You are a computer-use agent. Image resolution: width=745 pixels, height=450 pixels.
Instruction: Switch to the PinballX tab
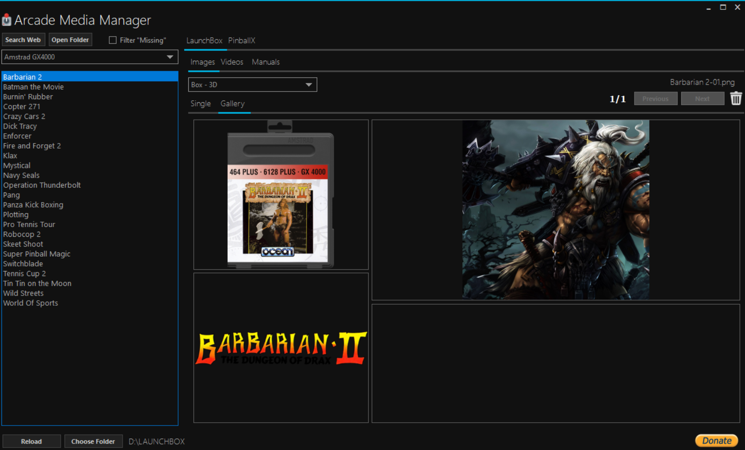[242, 41]
